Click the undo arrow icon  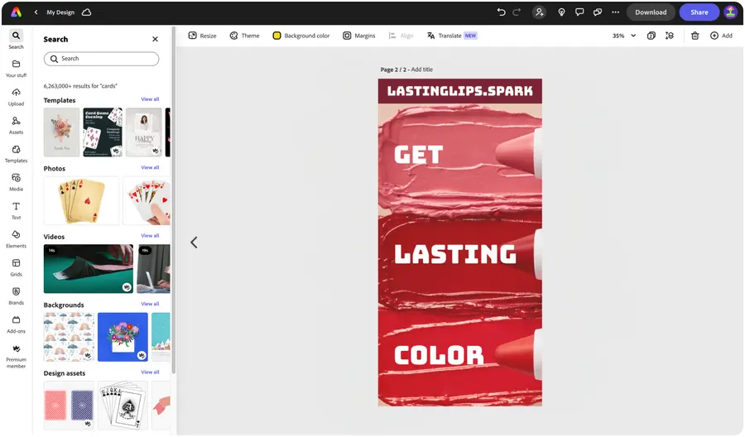pyautogui.click(x=501, y=12)
